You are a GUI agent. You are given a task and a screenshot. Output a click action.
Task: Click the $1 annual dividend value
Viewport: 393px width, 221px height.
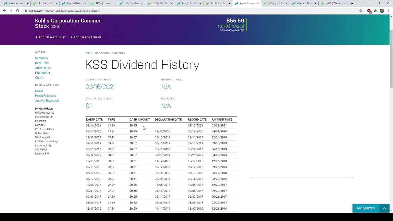tap(89, 106)
